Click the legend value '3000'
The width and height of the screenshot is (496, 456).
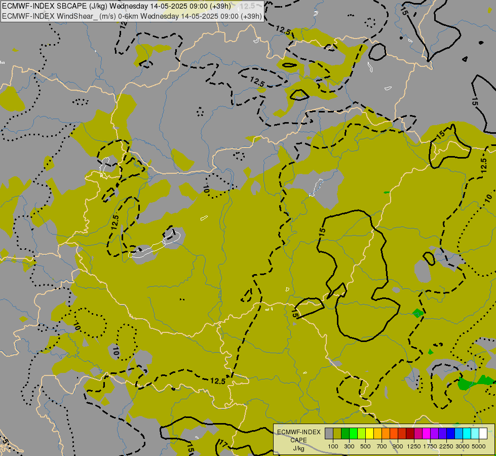(x=463, y=446)
